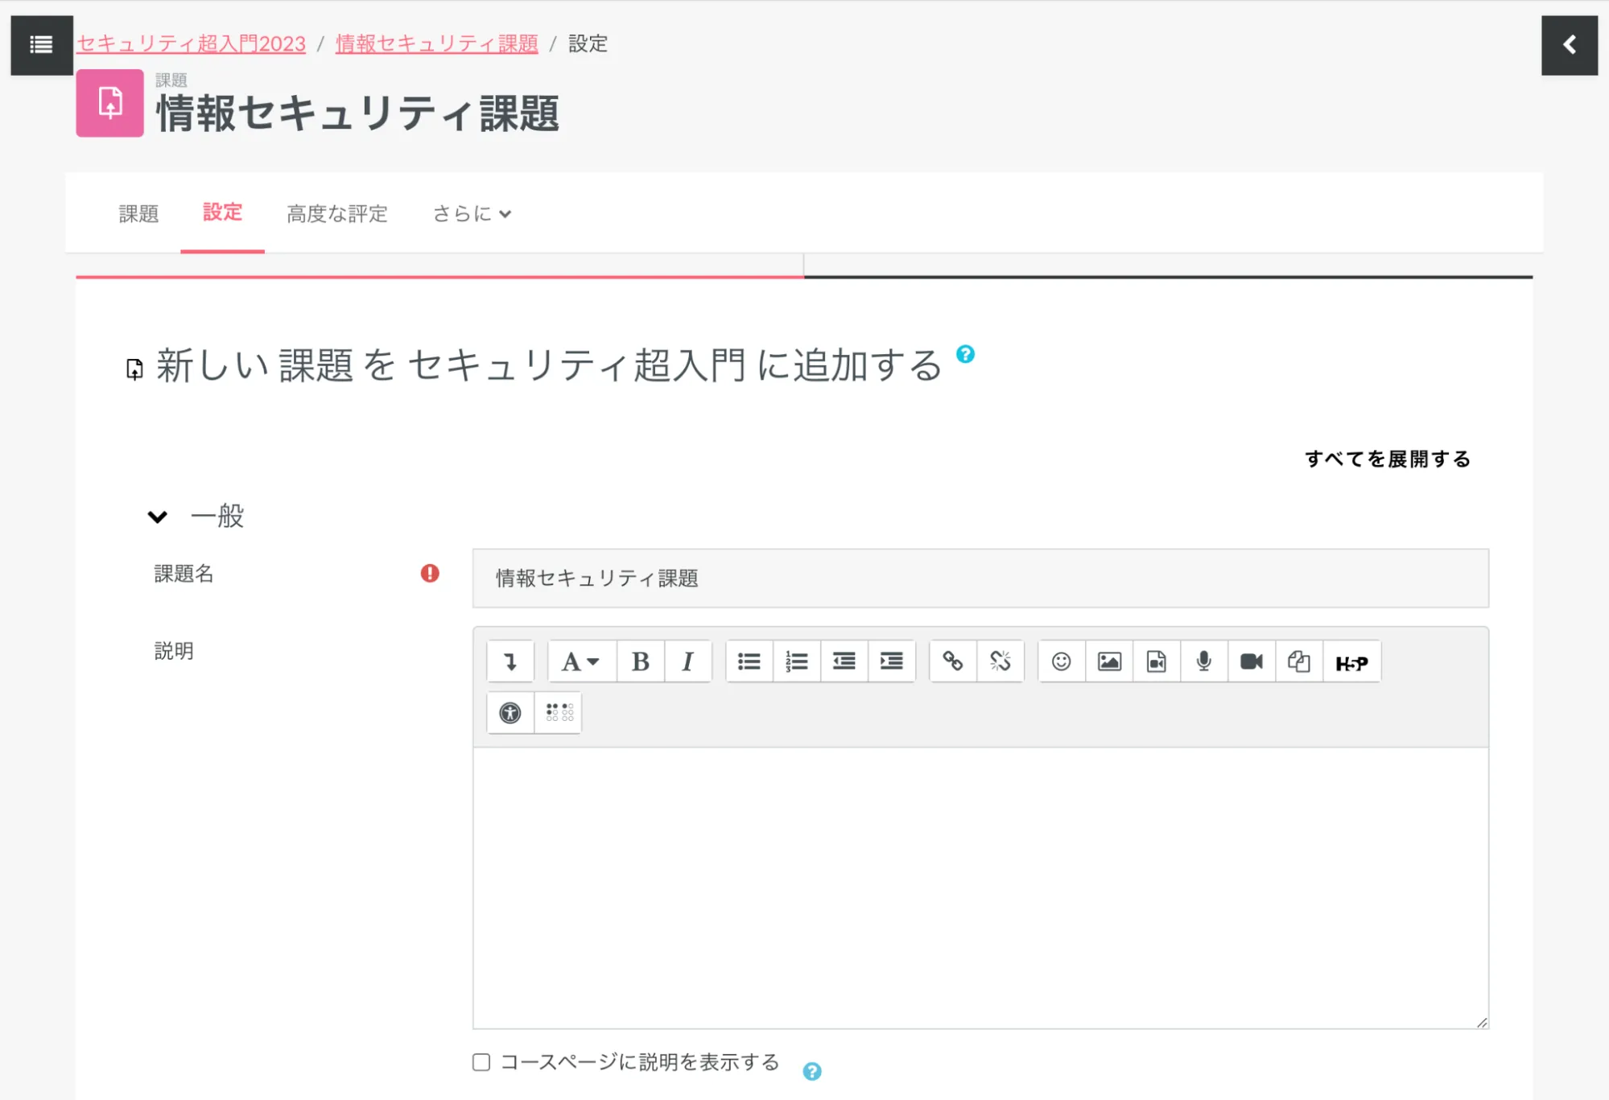Click the record video camera icon

tap(1251, 661)
